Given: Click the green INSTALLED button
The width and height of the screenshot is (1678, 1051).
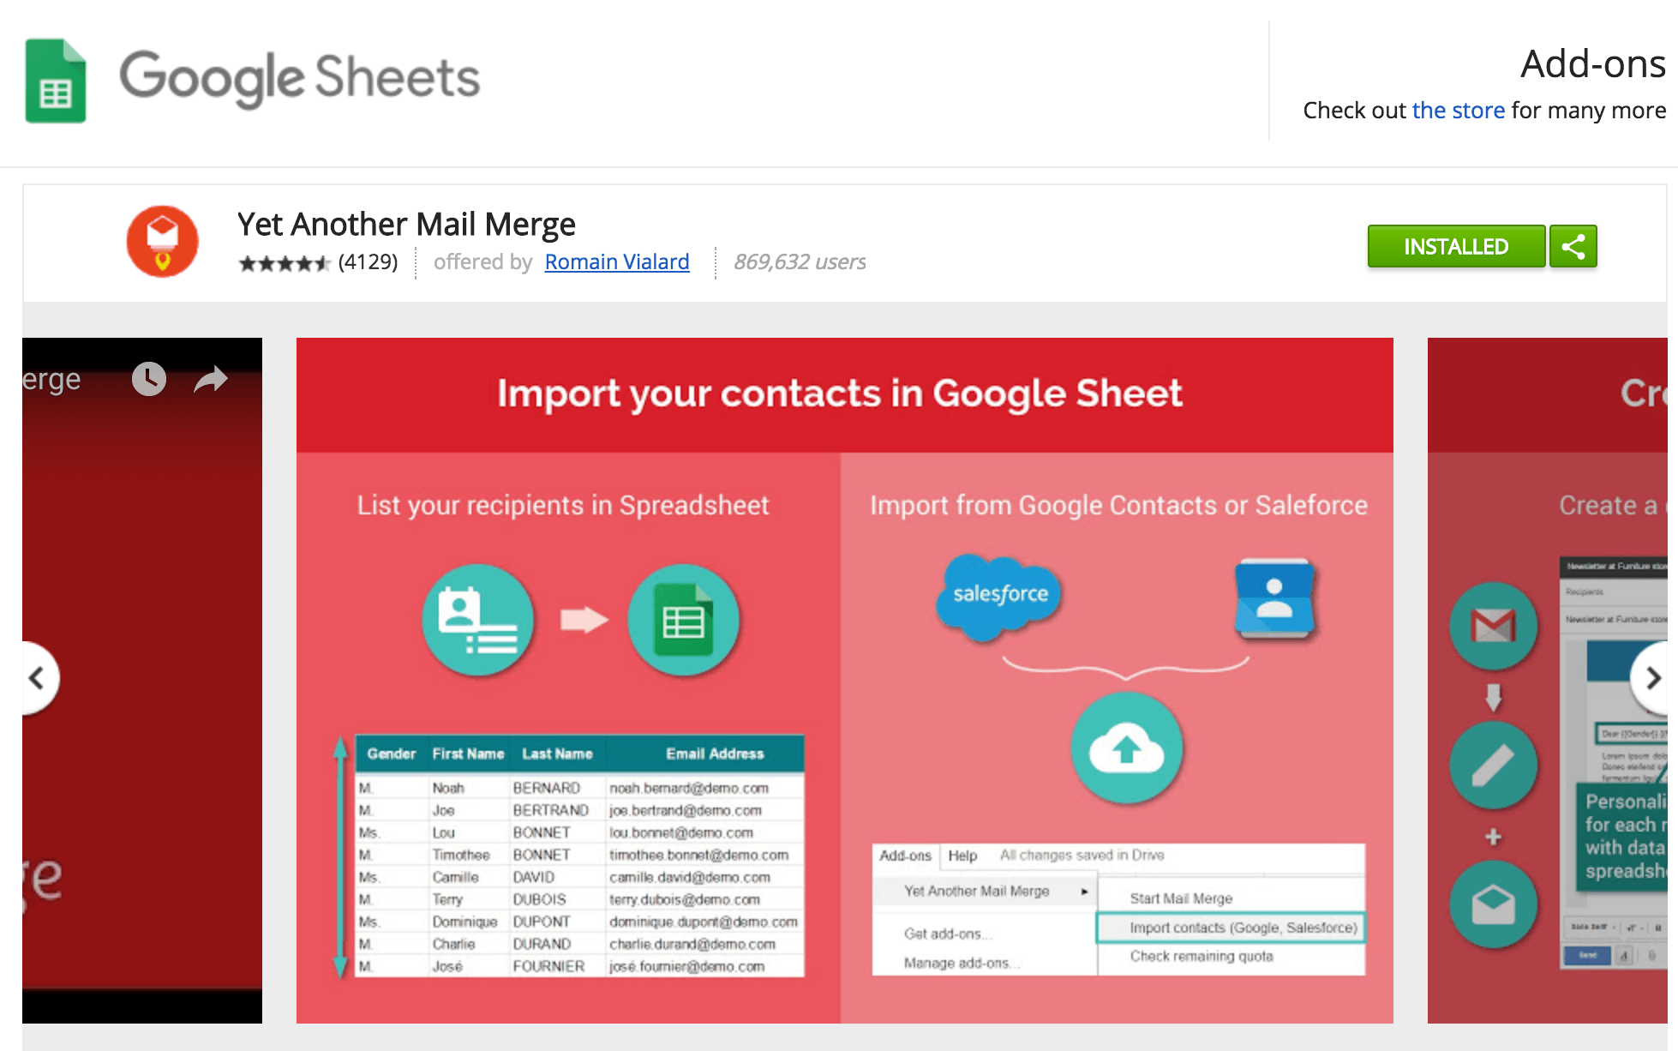Looking at the screenshot, I should [x=1456, y=247].
